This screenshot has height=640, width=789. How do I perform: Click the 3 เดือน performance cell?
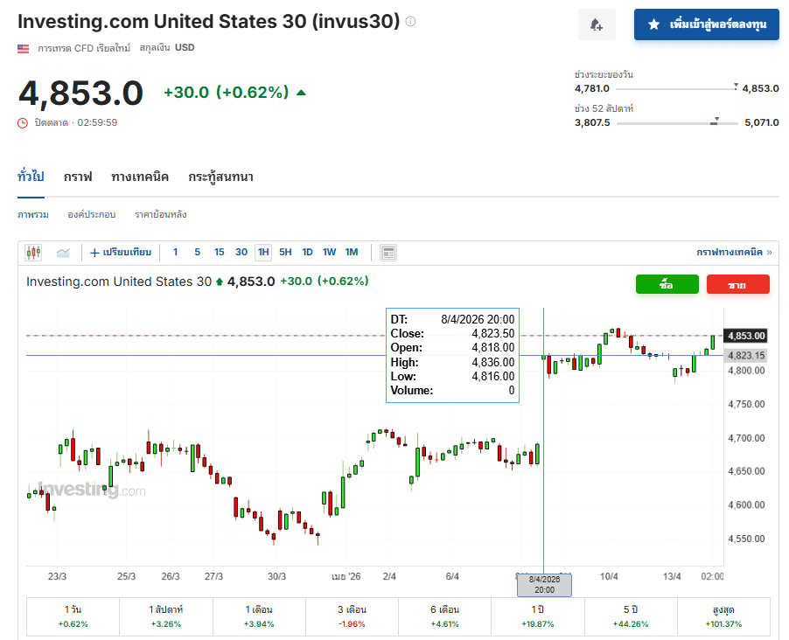pos(352,617)
